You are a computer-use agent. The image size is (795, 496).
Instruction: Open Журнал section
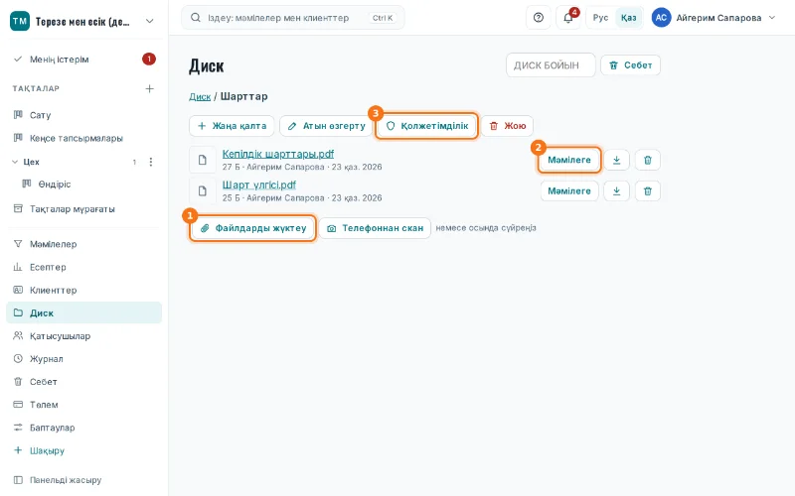pyautogui.click(x=83, y=359)
